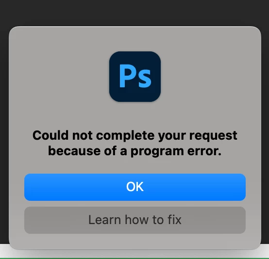The width and height of the screenshot is (269, 259).
Task: Click the word 'request' in the error message
Action: click(213, 136)
